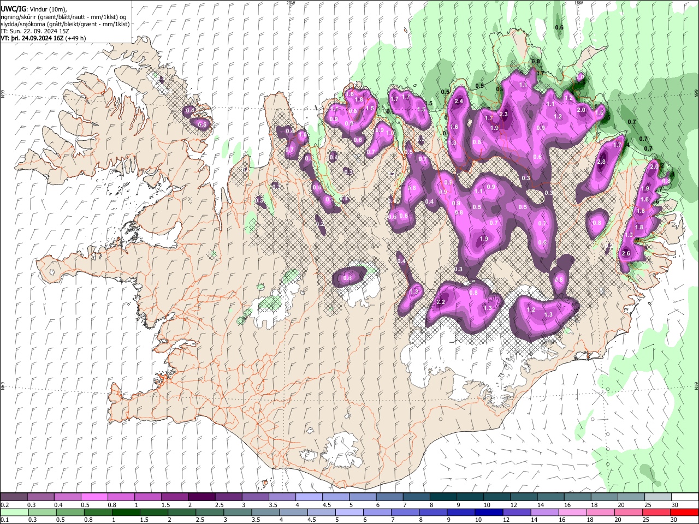Pick dark teal snow swatch between 8 and 9
Screen dimensions: 699x524
pos(443,497)
